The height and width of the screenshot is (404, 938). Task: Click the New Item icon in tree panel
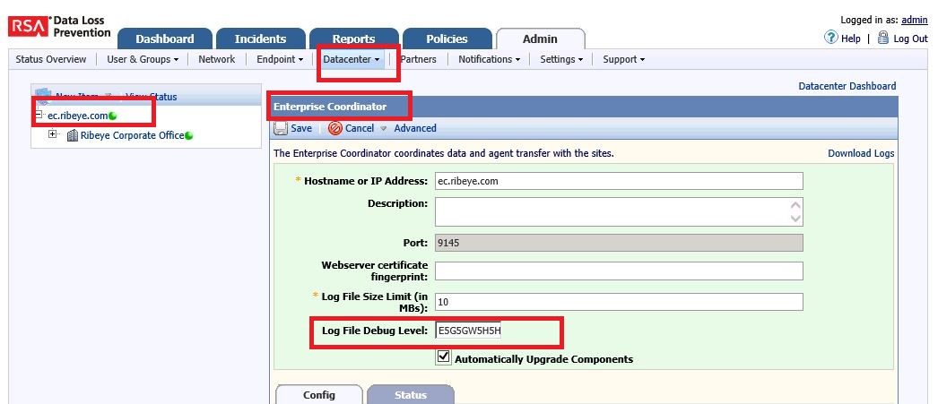pyautogui.click(x=42, y=96)
